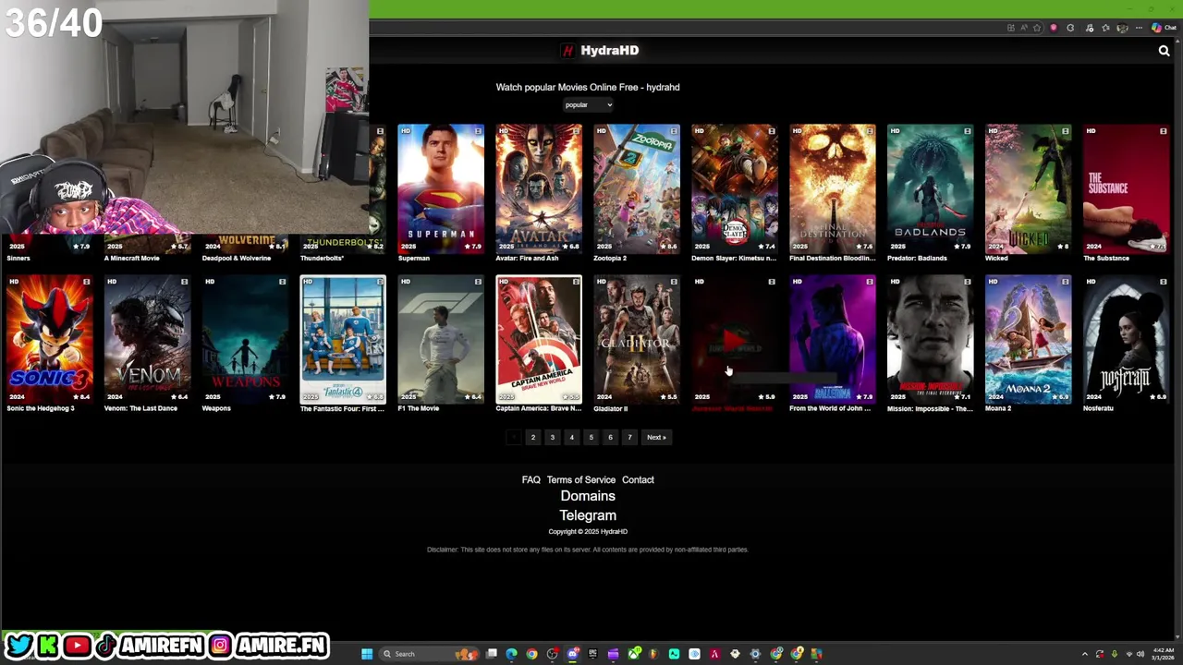The height and width of the screenshot is (665, 1183).
Task: Open the FAQ footer link
Action: click(531, 479)
